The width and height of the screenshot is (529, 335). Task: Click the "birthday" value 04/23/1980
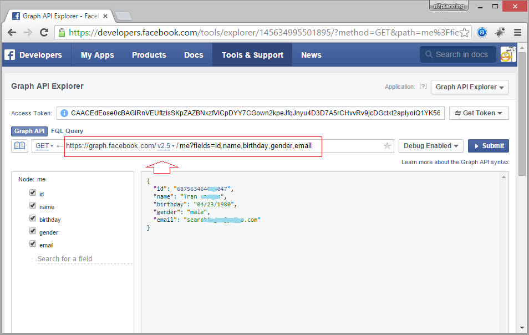point(215,204)
